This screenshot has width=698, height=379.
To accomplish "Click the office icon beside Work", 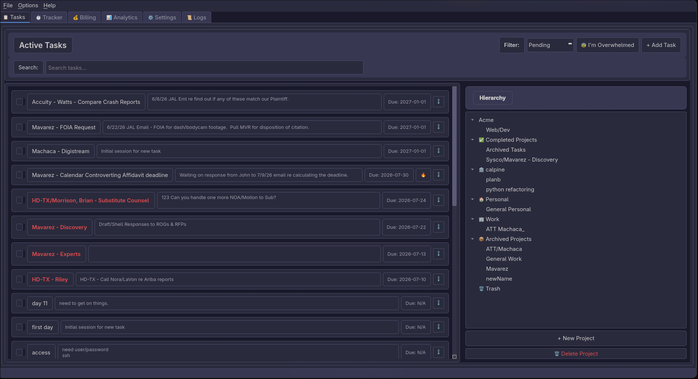I will point(481,219).
